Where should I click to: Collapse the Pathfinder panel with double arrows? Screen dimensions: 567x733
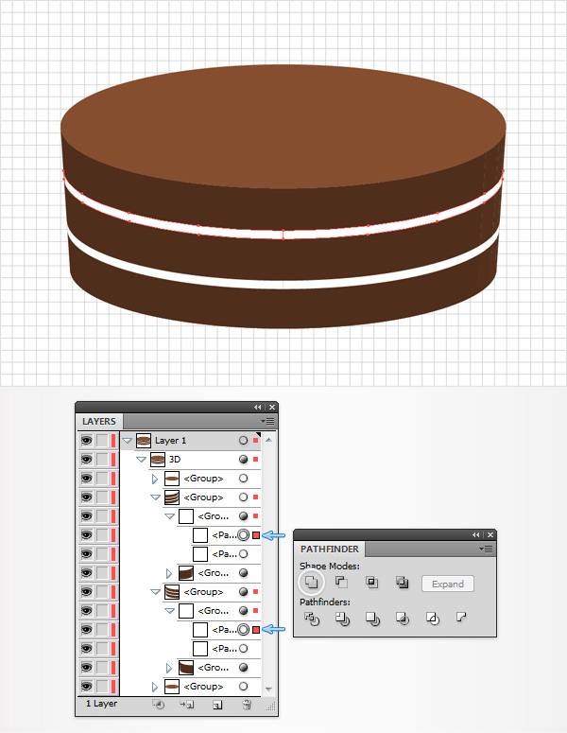tap(475, 534)
